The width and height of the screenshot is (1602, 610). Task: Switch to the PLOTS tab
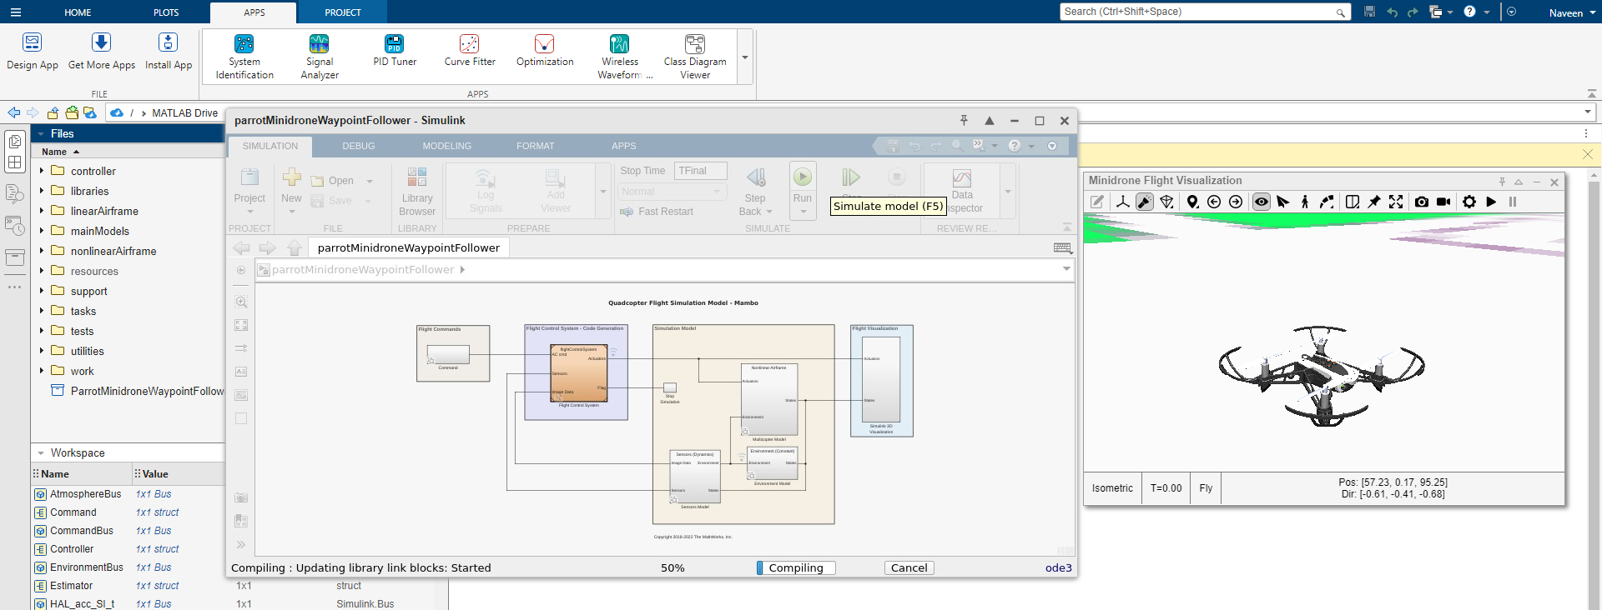pos(166,12)
